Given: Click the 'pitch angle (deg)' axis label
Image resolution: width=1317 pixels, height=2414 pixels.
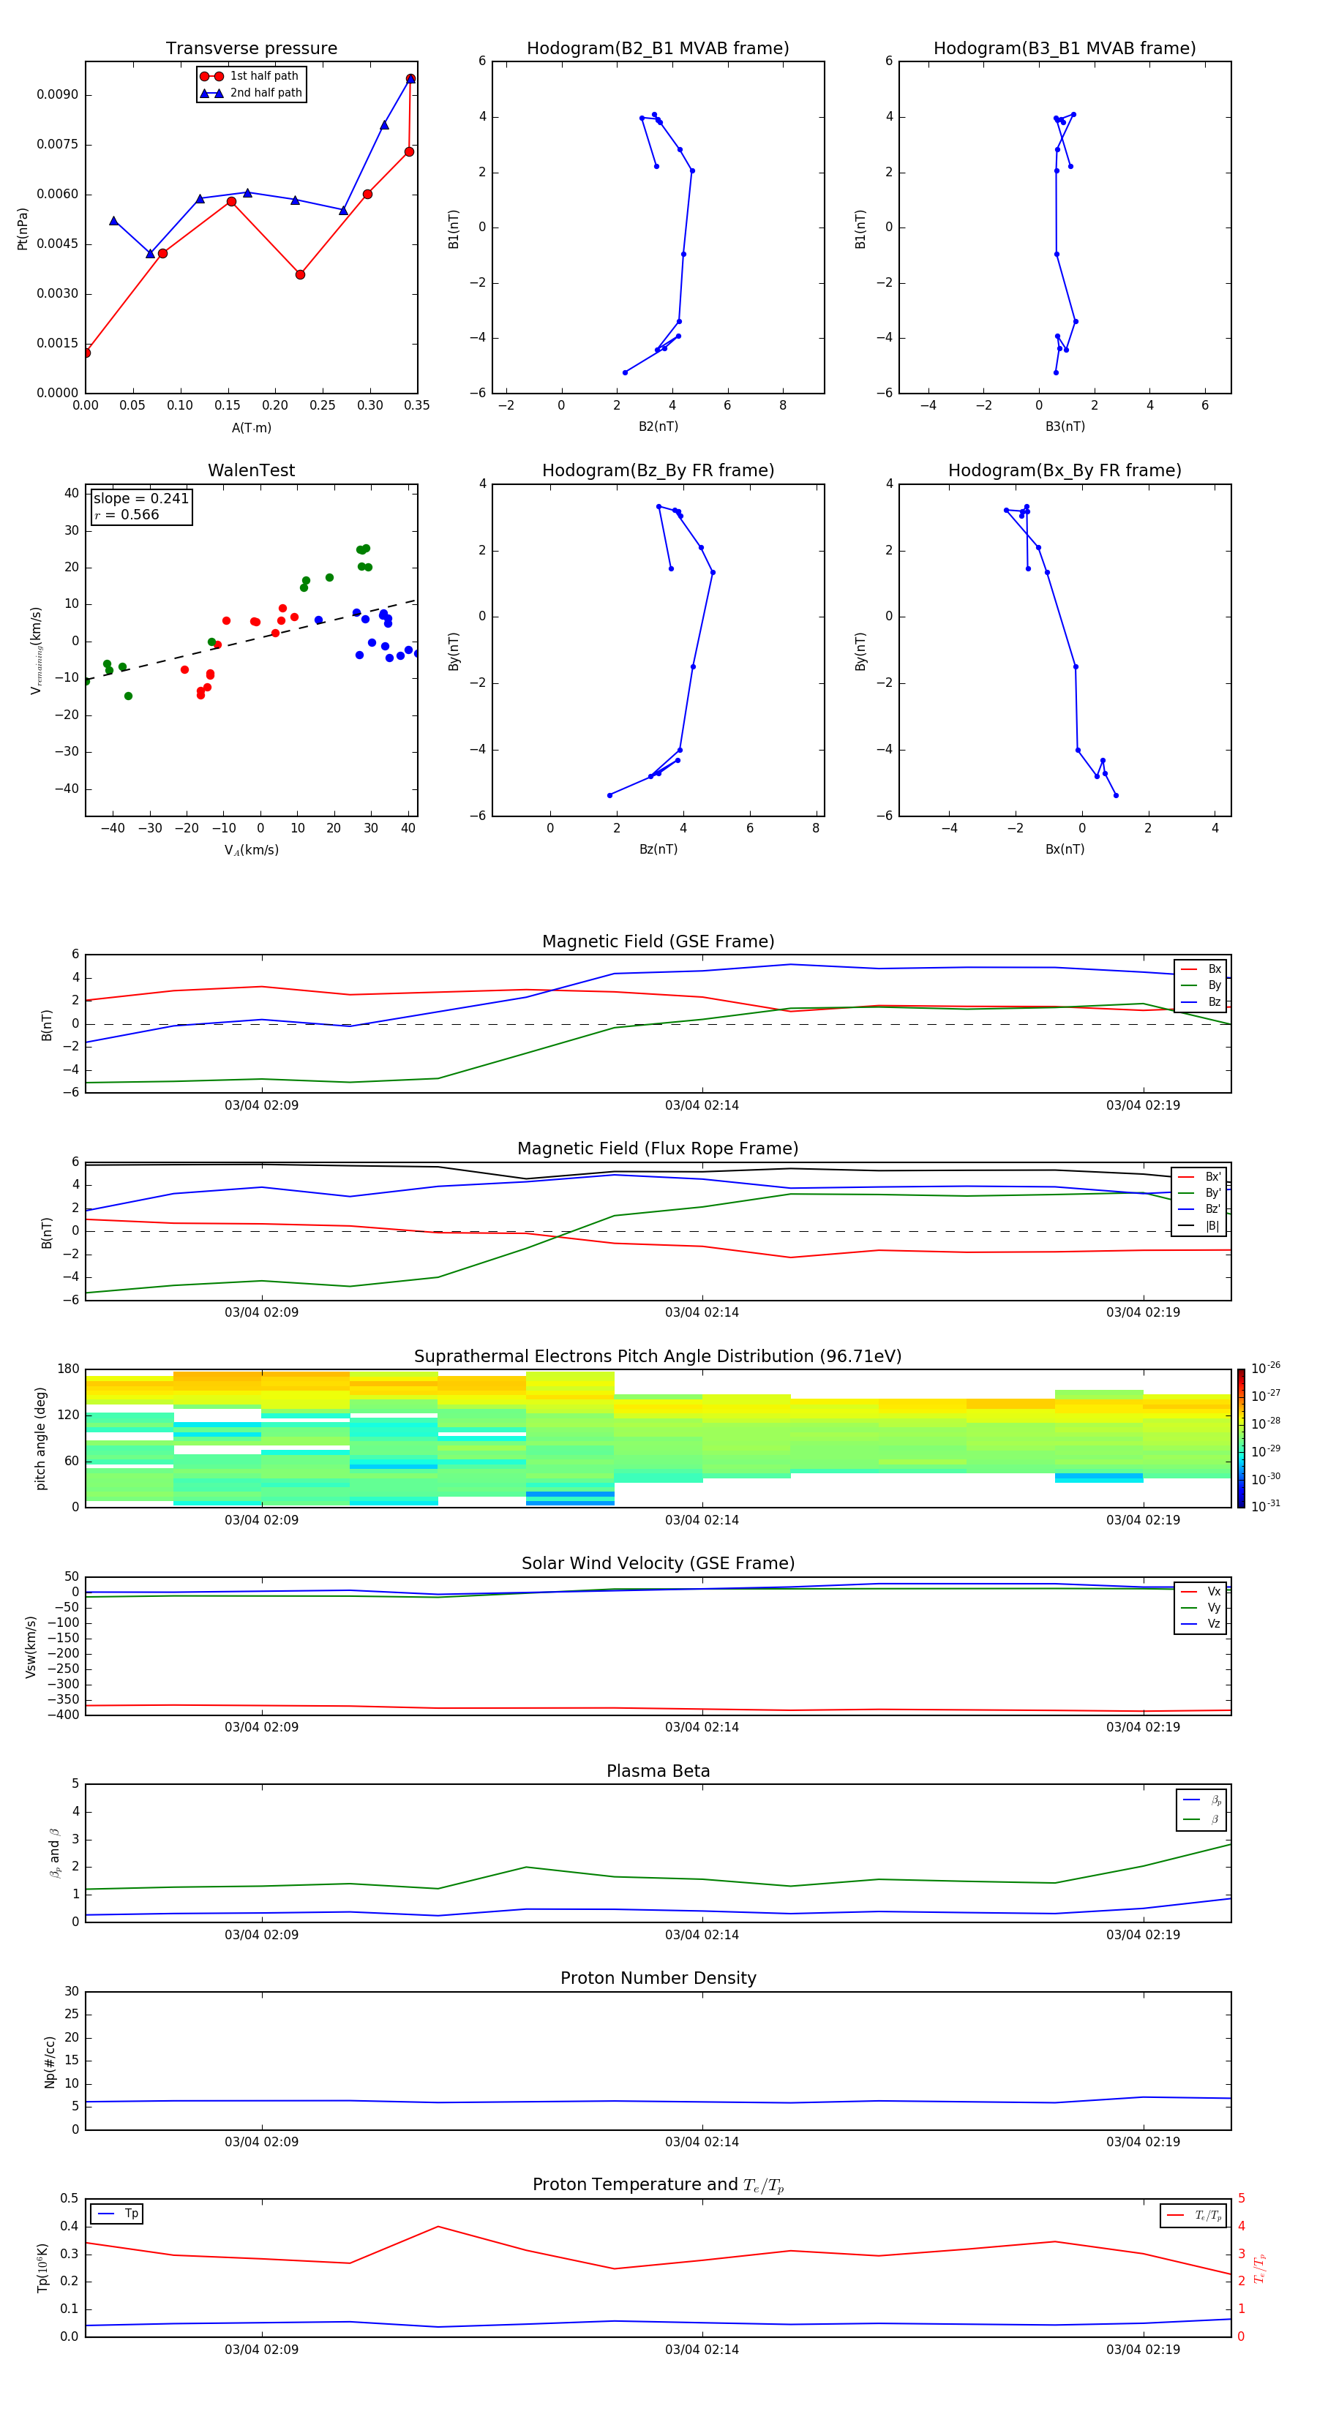Looking at the screenshot, I should coord(40,1438).
